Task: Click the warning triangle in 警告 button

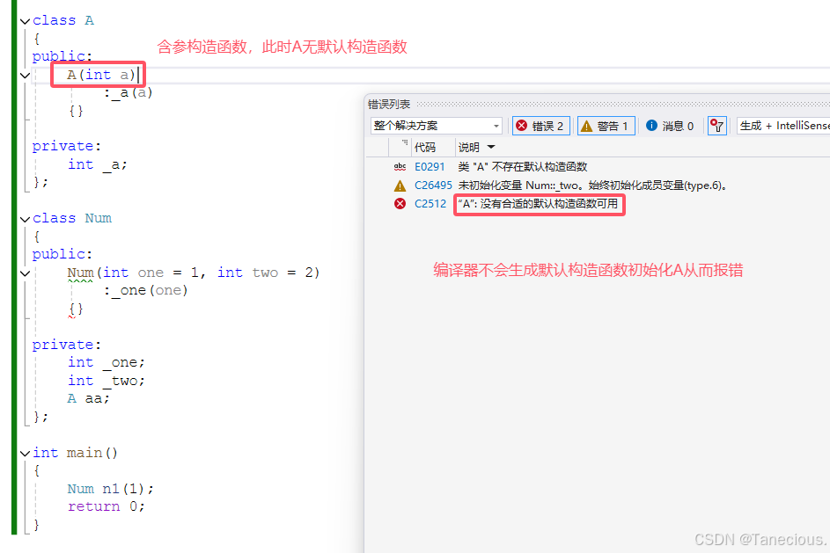Action: (x=586, y=126)
